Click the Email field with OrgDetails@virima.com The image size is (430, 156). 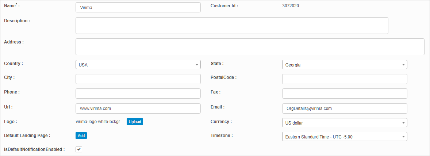345,109
